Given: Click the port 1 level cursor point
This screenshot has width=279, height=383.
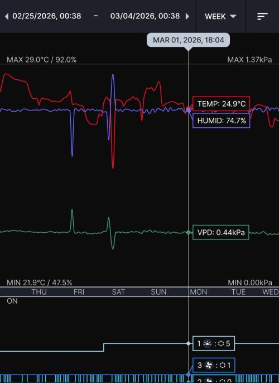Looking at the screenshot, I should click(x=188, y=343).
